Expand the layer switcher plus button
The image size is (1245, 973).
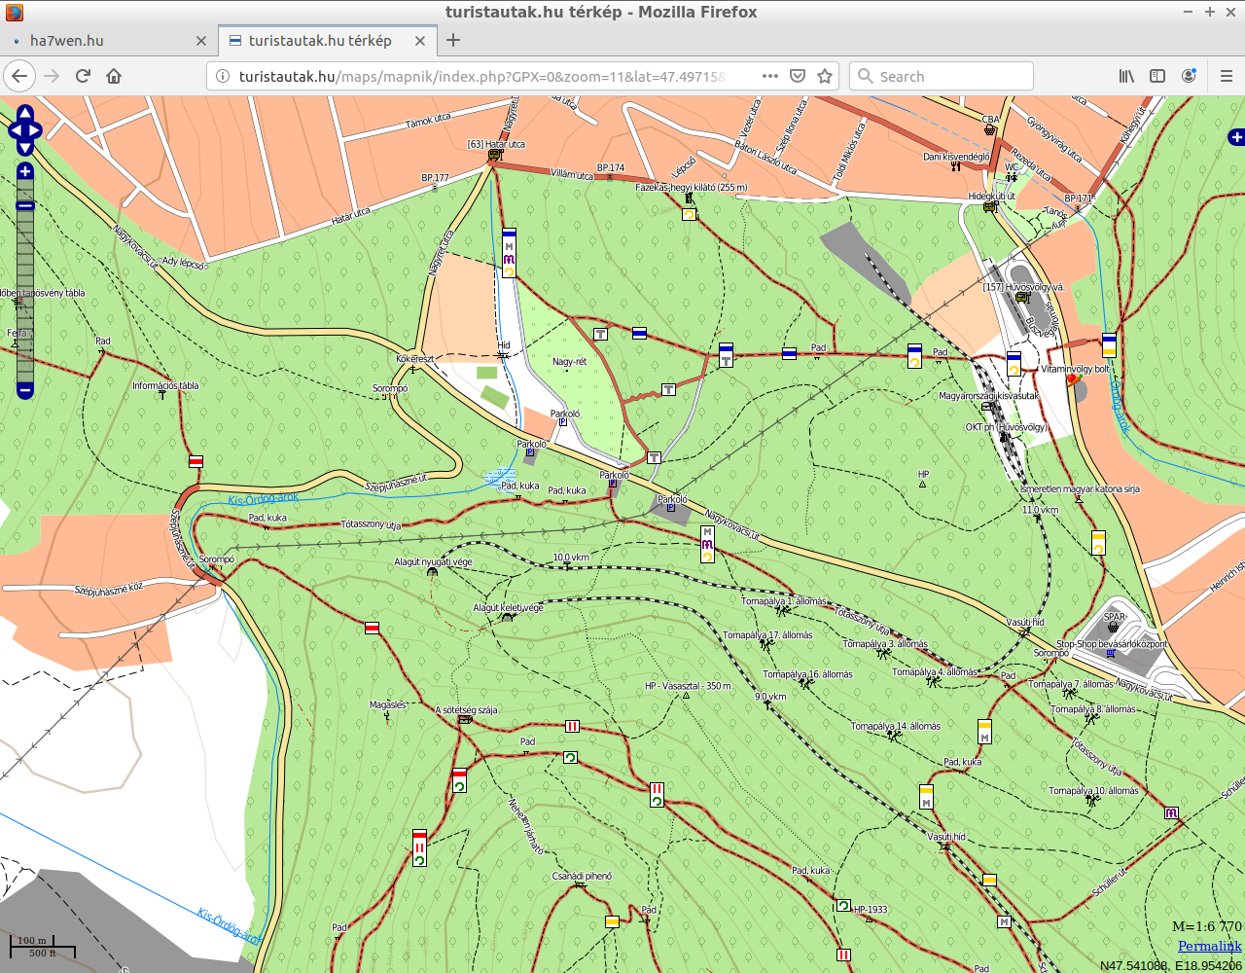point(1236,137)
